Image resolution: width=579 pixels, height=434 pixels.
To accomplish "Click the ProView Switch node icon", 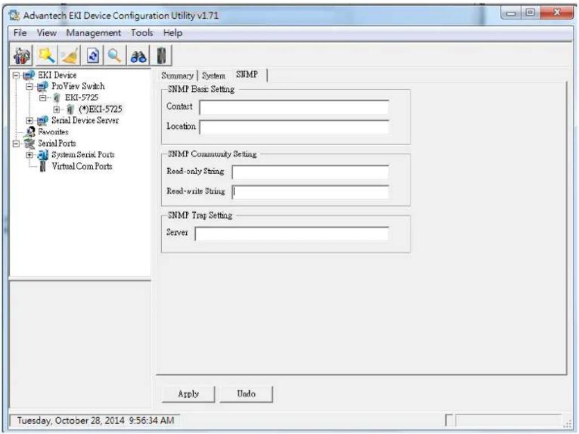I will click(43, 86).
